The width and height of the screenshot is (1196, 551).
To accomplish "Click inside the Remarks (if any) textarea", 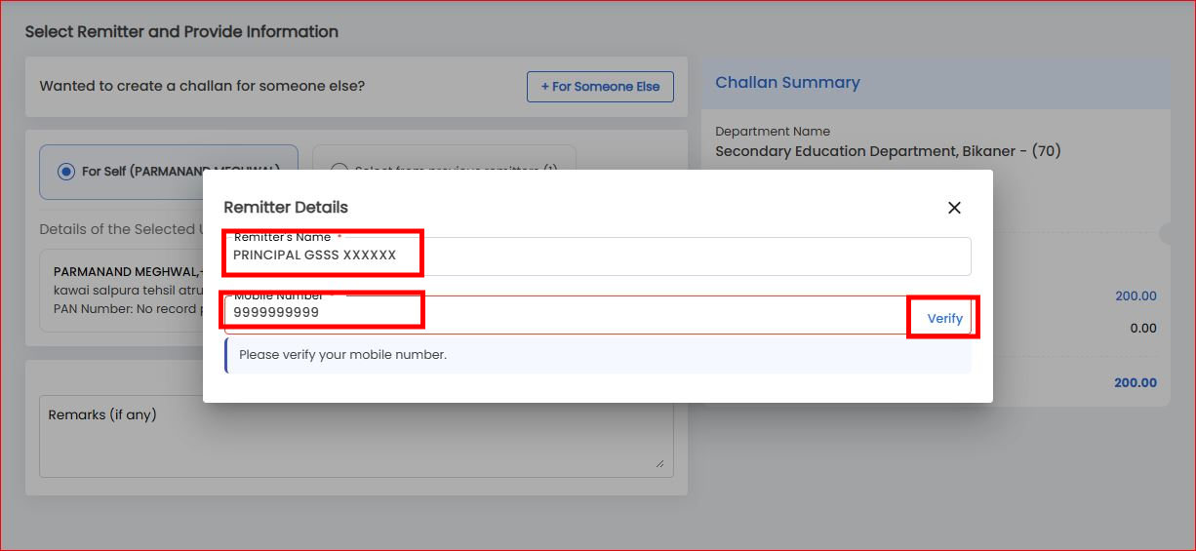I will pyautogui.click(x=356, y=436).
